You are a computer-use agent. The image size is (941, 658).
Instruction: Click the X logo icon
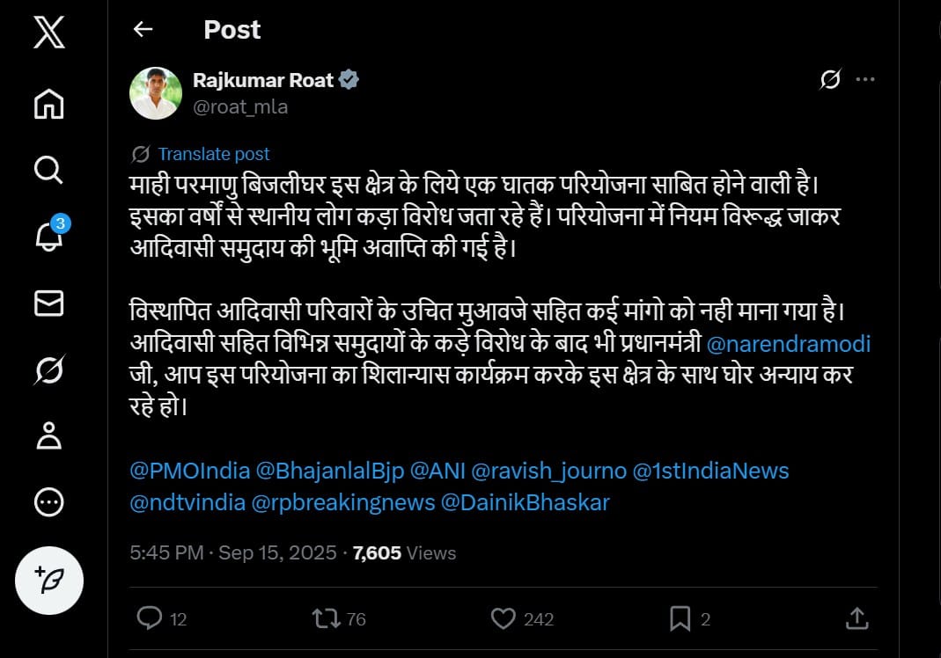click(48, 33)
